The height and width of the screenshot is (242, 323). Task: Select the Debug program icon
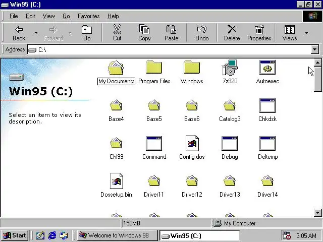coord(230,143)
